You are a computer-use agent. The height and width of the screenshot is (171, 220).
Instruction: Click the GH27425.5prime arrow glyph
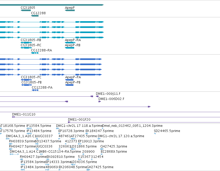tap(88, 170)
